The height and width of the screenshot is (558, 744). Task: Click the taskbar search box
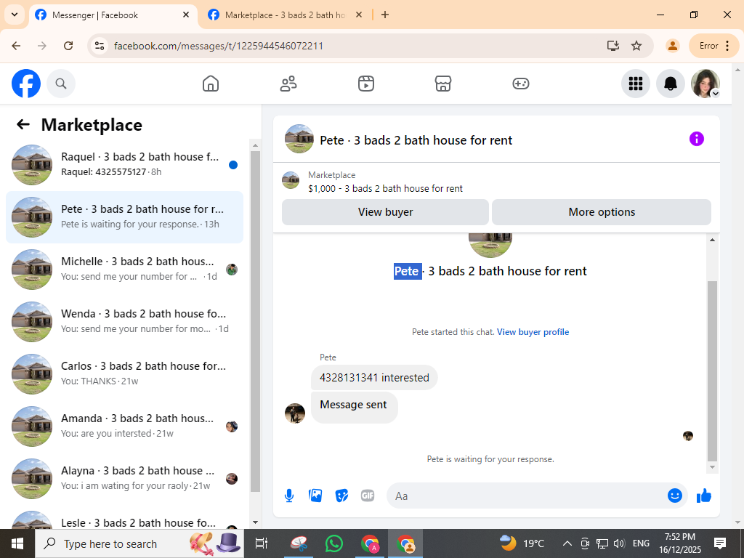[x=139, y=543]
